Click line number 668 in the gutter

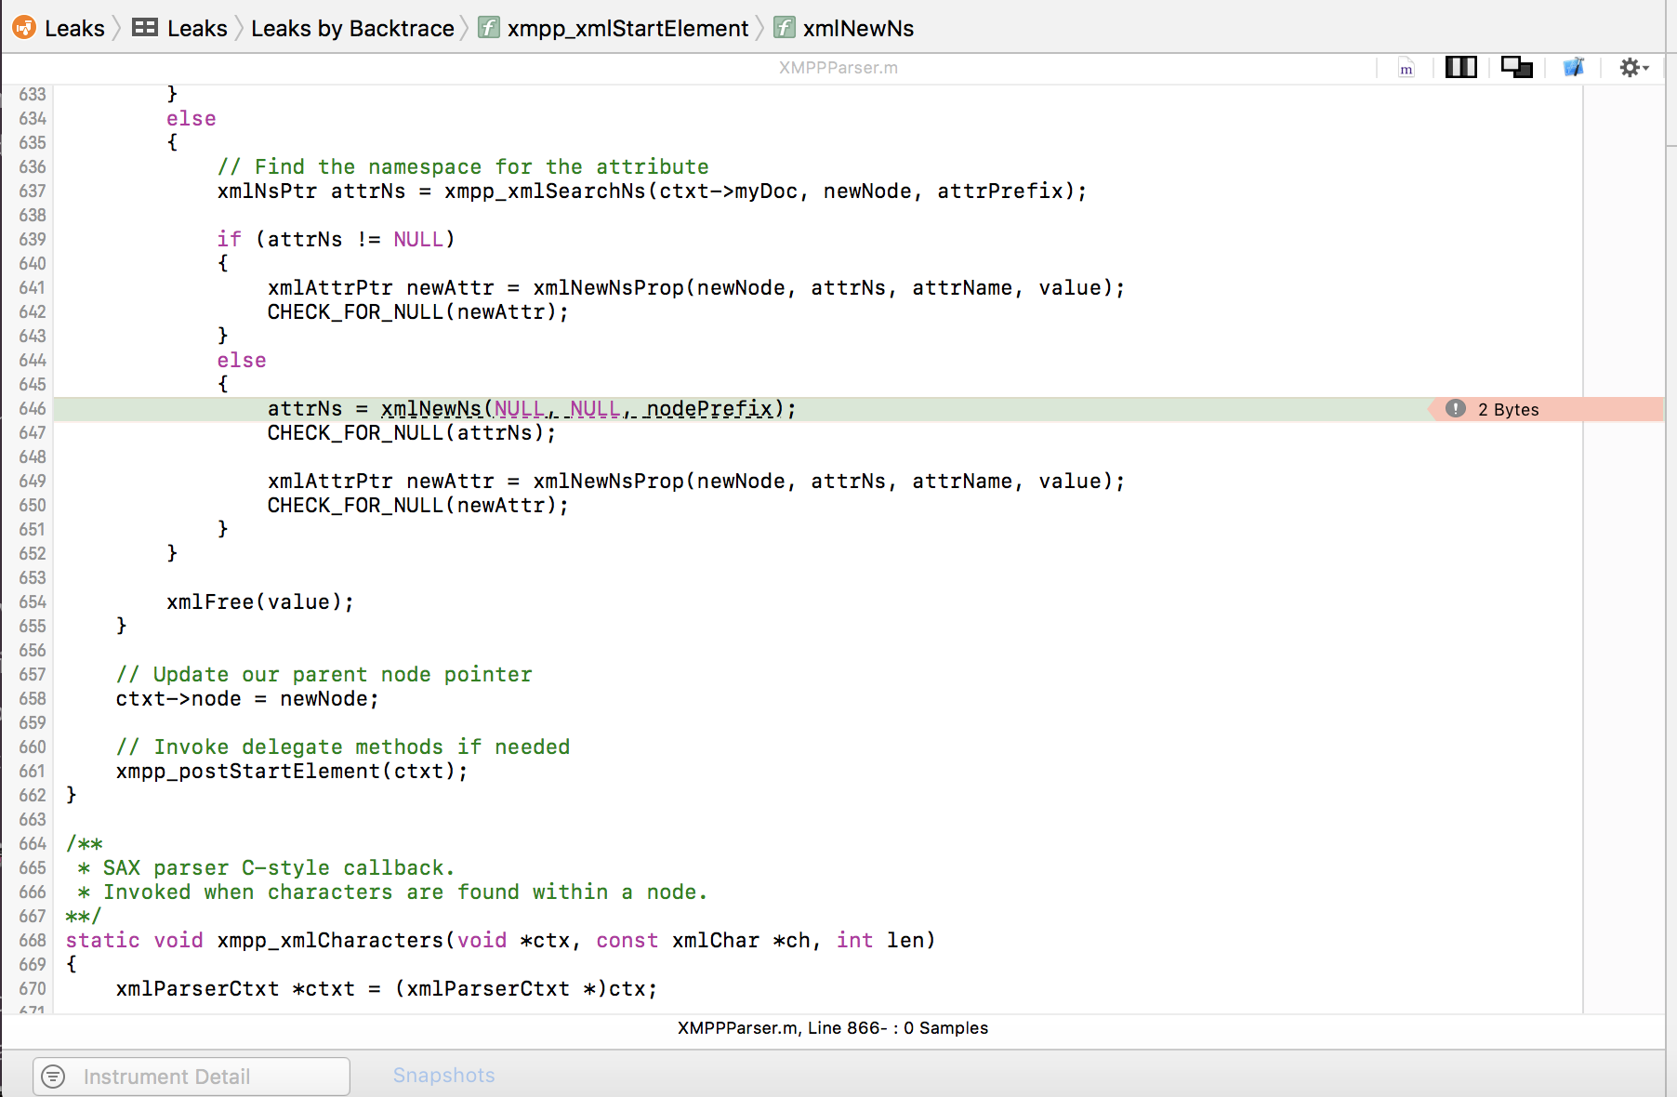33,941
